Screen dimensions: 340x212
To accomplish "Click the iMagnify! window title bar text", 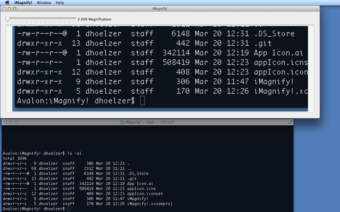I will click(160, 8).
